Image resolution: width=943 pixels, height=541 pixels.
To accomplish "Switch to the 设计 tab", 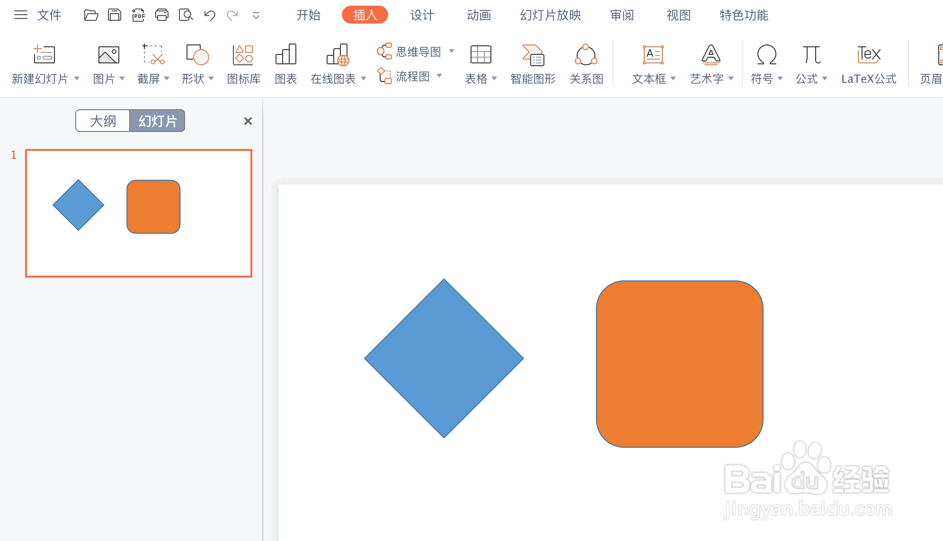I will [x=422, y=15].
